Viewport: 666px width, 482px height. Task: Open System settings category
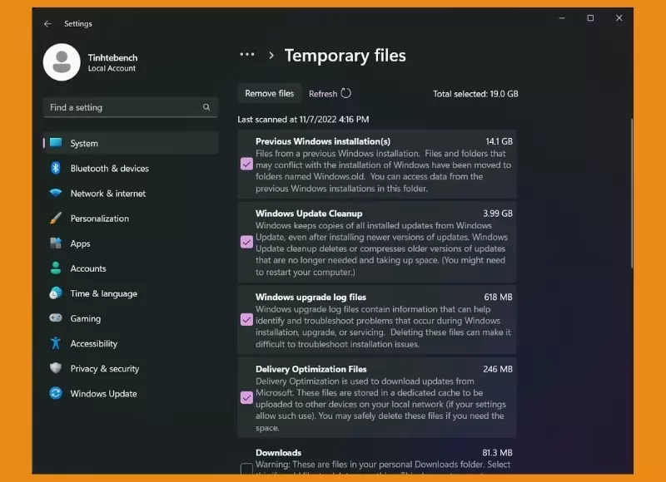131,143
